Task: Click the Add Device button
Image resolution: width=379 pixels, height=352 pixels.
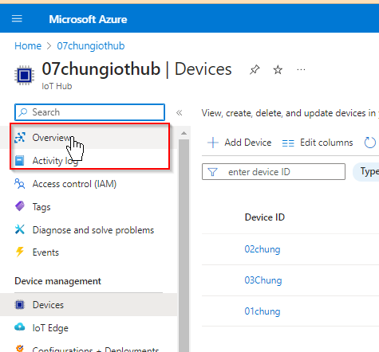Action: coord(239,143)
